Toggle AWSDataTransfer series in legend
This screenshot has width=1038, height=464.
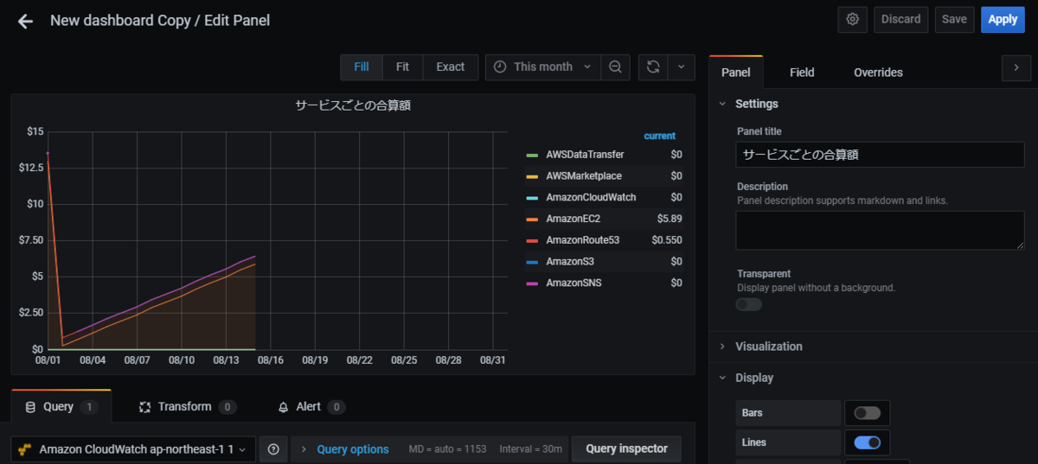tap(585, 155)
